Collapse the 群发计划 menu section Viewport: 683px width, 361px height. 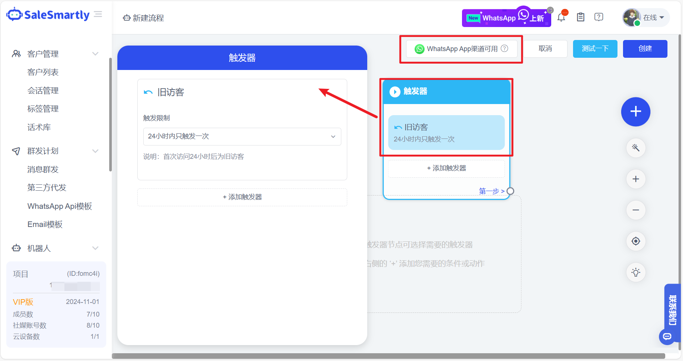[95, 151]
